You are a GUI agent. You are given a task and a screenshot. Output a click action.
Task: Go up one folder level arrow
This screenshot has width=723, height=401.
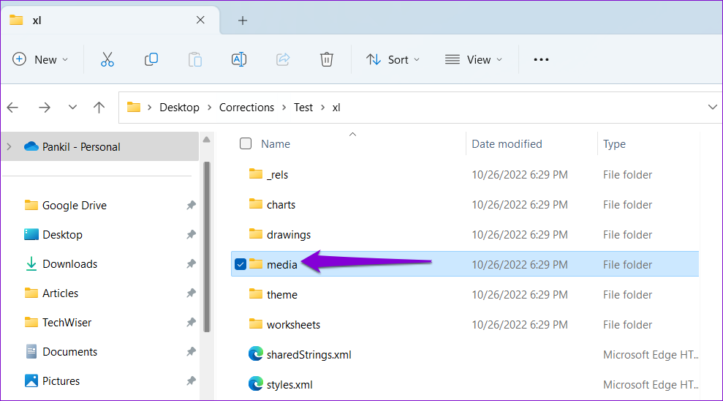99,108
